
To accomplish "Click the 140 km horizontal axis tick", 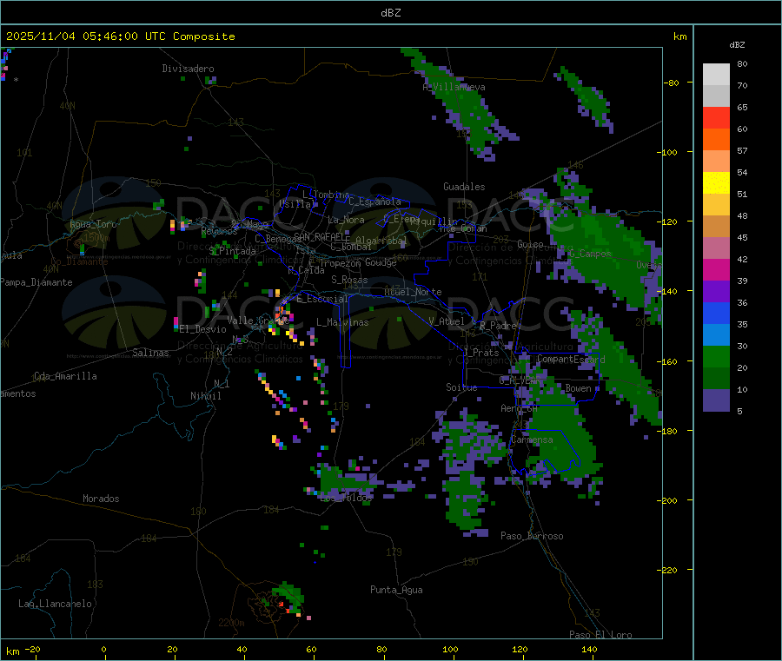I will [589, 650].
